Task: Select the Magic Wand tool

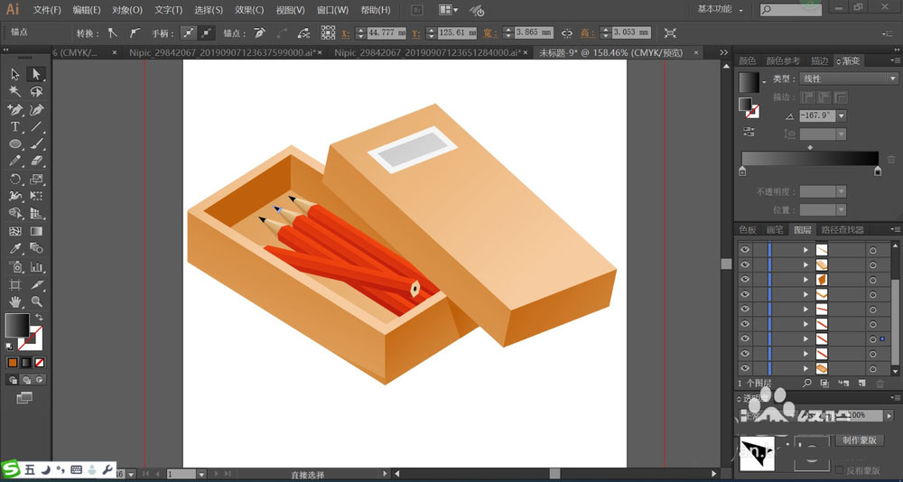Action: click(x=15, y=91)
